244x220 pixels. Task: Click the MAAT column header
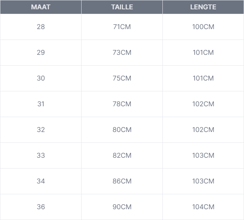click(x=41, y=7)
